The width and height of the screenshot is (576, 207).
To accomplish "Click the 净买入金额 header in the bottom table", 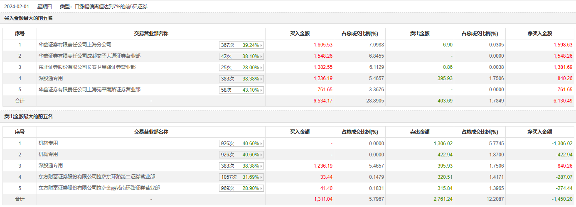I will click(539, 132).
